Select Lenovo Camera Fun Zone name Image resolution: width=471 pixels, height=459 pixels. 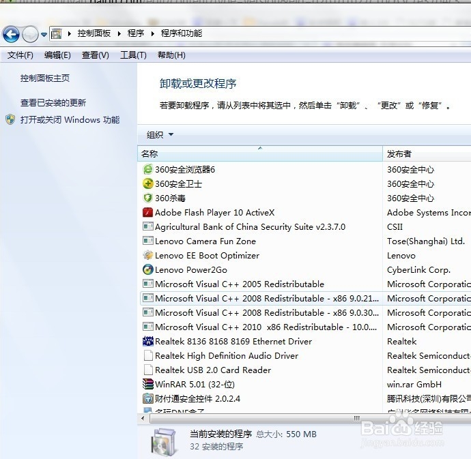205,241
